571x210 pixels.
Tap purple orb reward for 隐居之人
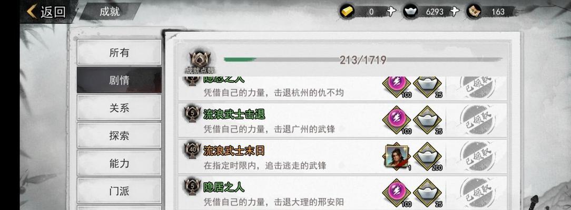[x=396, y=192]
